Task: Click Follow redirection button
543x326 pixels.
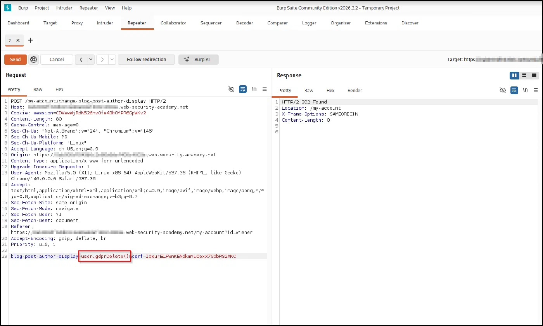Action: click(146, 59)
